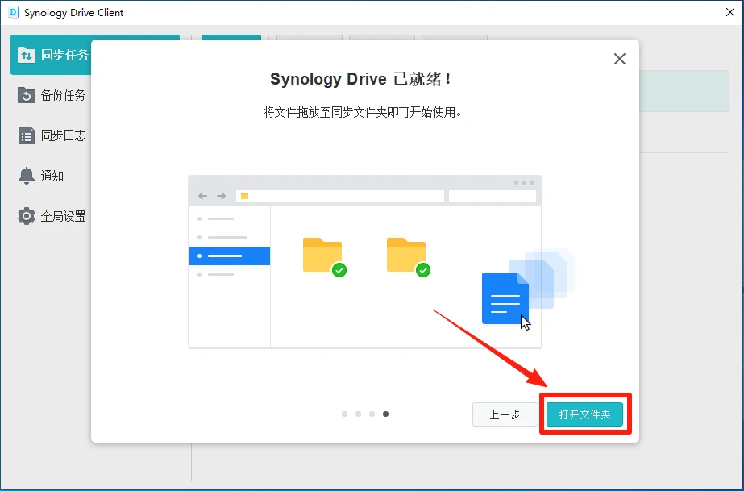The width and height of the screenshot is (744, 491).
Task: Click the 将文件拖放至同步文件夹 instruction text
Action: 363,112
